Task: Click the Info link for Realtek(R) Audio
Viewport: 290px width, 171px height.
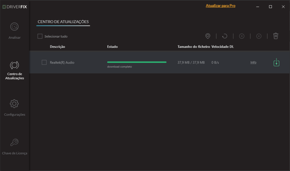Action: [253, 62]
